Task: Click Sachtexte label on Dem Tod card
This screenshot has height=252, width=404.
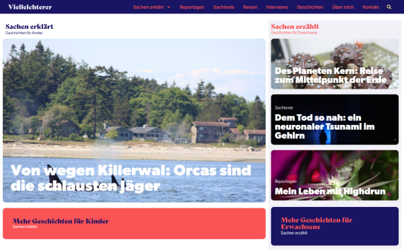Action: [x=283, y=108]
